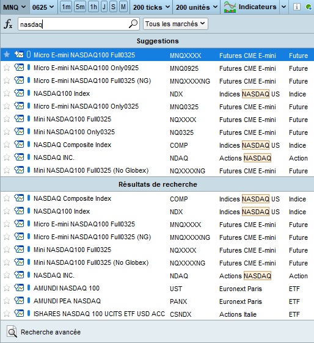Open new chart icon for NQXXXXNG suggestion
The height and width of the screenshot is (343, 314).
coord(19,170)
